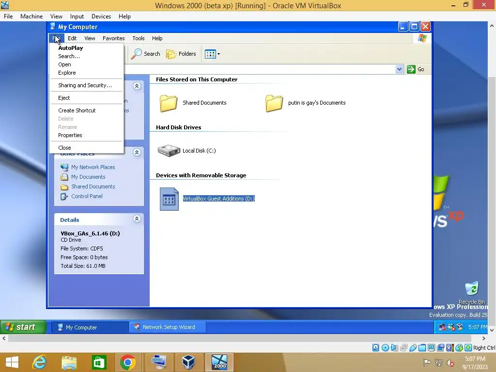Click the VM vertical scrollbar down arrow

coord(492,330)
